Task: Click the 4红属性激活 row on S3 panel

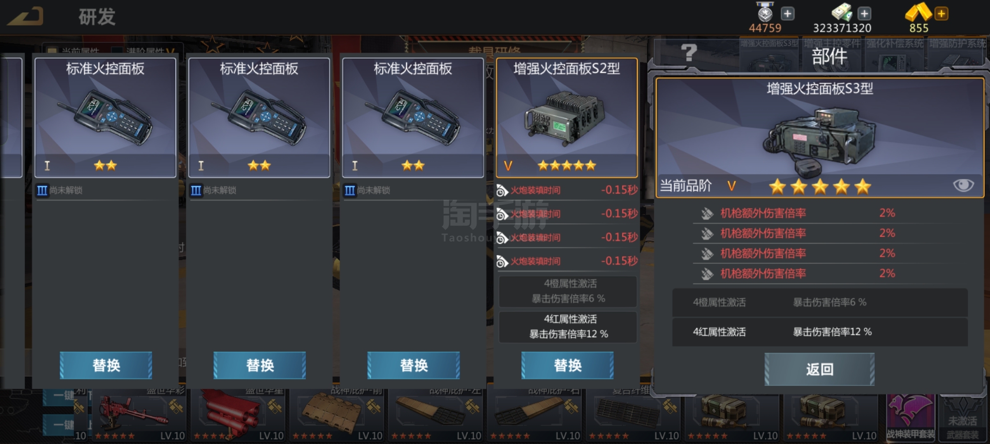Action: [820, 332]
